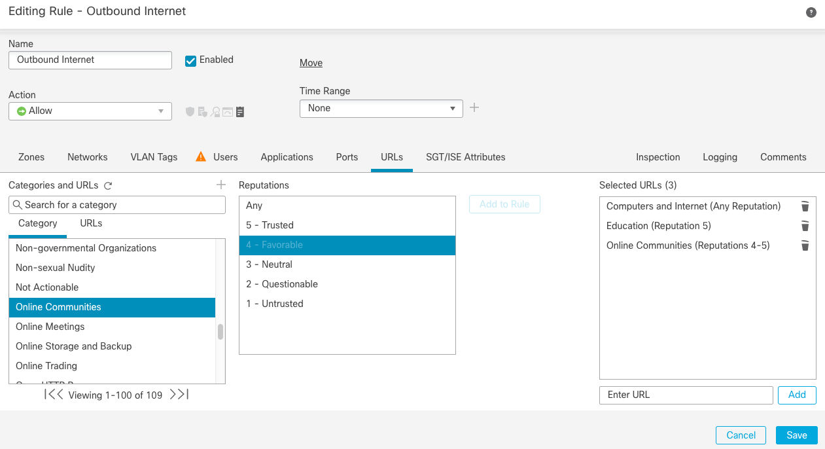Screen dimensions: 825x449
Task: Toggle the Enabled checkbox
Action: point(191,60)
